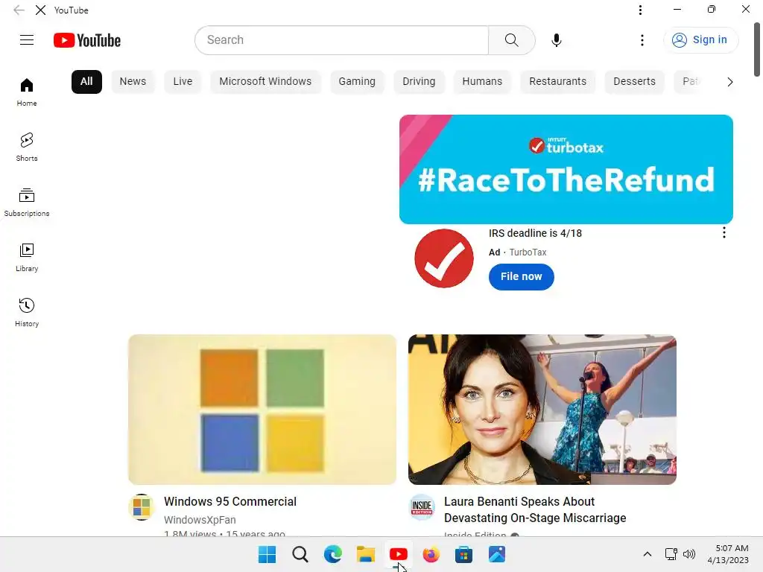Open Library in sidebar
Viewport: 763px width, 572px height.
click(27, 257)
